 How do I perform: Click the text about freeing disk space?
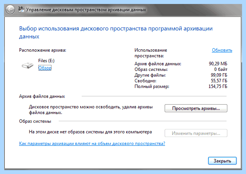click(x=91, y=109)
